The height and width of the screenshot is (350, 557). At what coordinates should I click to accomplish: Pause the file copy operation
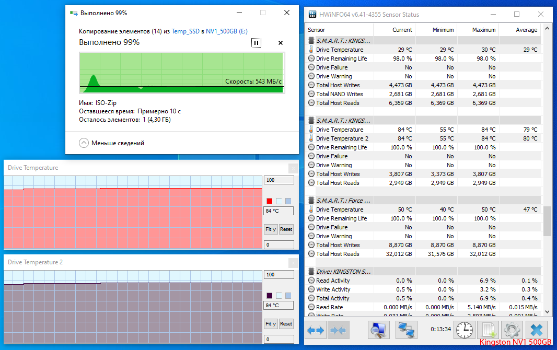coord(256,43)
